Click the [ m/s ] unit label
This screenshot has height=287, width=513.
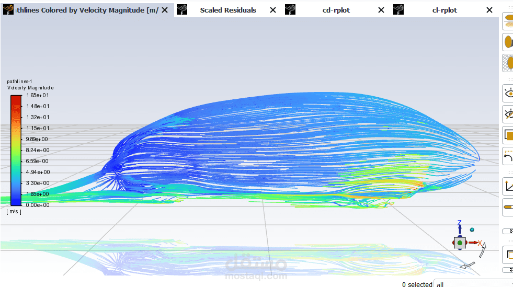14,212
